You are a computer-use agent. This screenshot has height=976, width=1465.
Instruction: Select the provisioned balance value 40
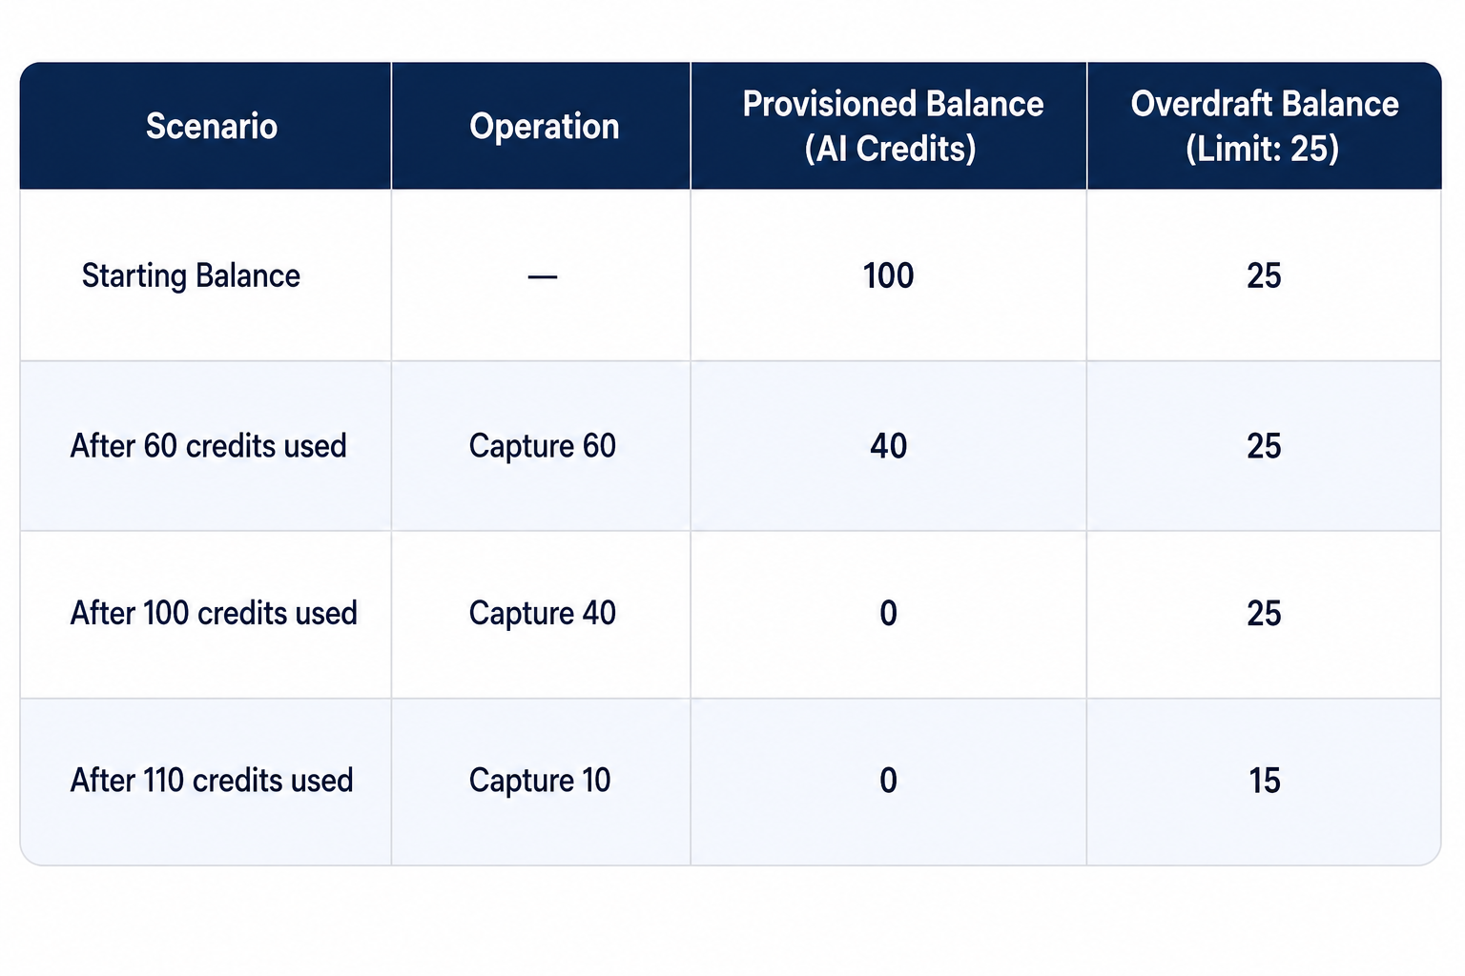click(x=888, y=445)
